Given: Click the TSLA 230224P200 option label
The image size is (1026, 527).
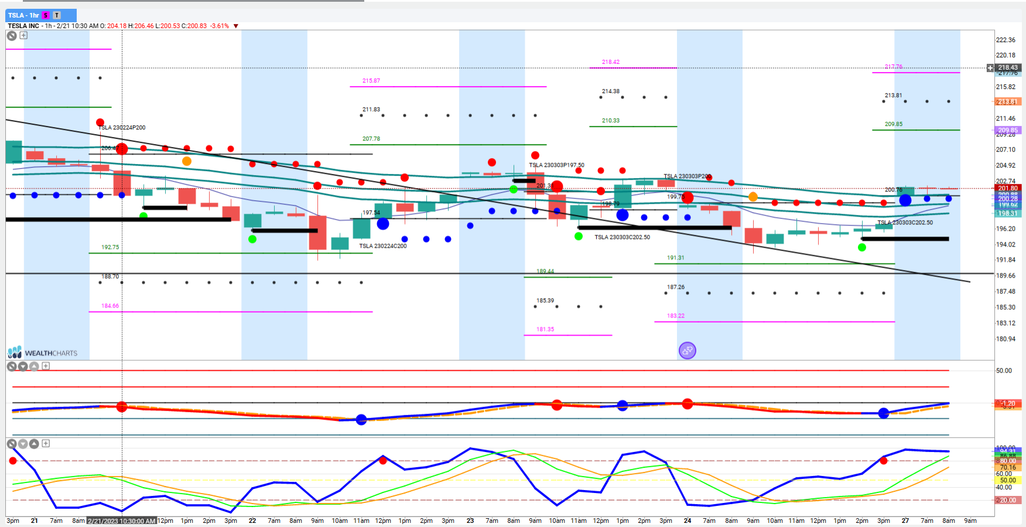Looking at the screenshot, I should (x=122, y=128).
